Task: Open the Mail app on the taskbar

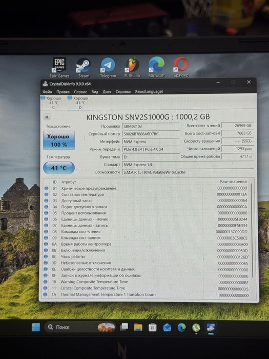Action: pyautogui.click(x=167, y=328)
